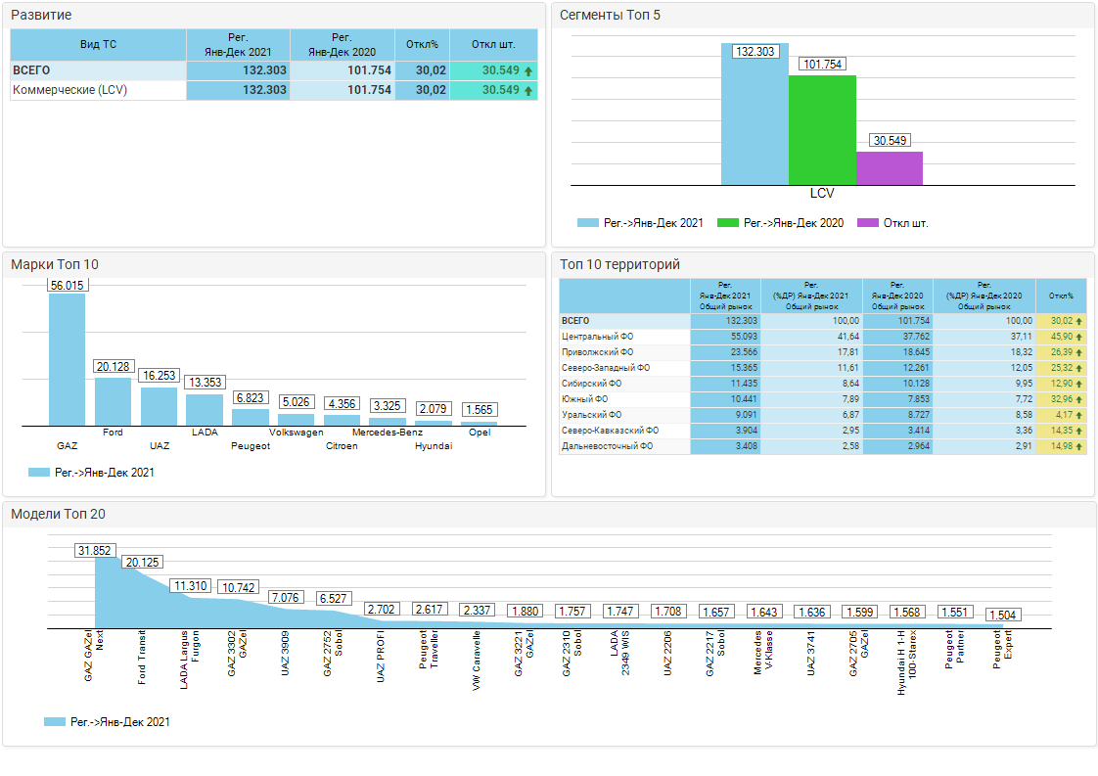The width and height of the screenshot is (1098, 776).
Task: Click the arrow in the Приволжский ФО row
Action: click(1078, 352)
